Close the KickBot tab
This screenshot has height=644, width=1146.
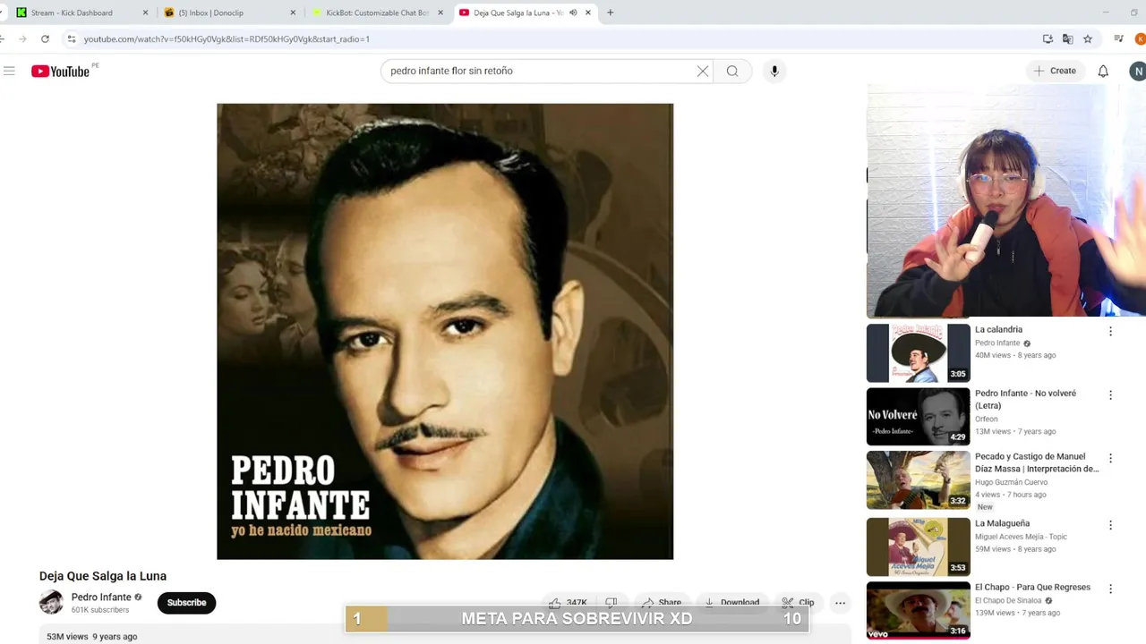click(x=440, y=13)
